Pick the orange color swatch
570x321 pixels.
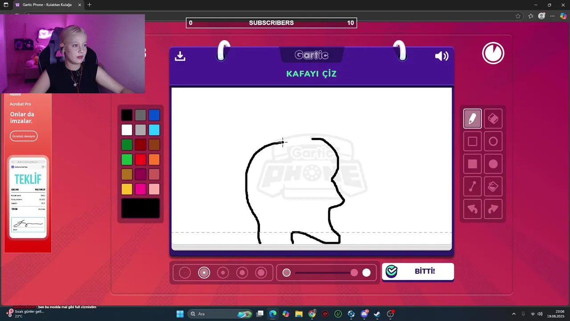point(154,160)
